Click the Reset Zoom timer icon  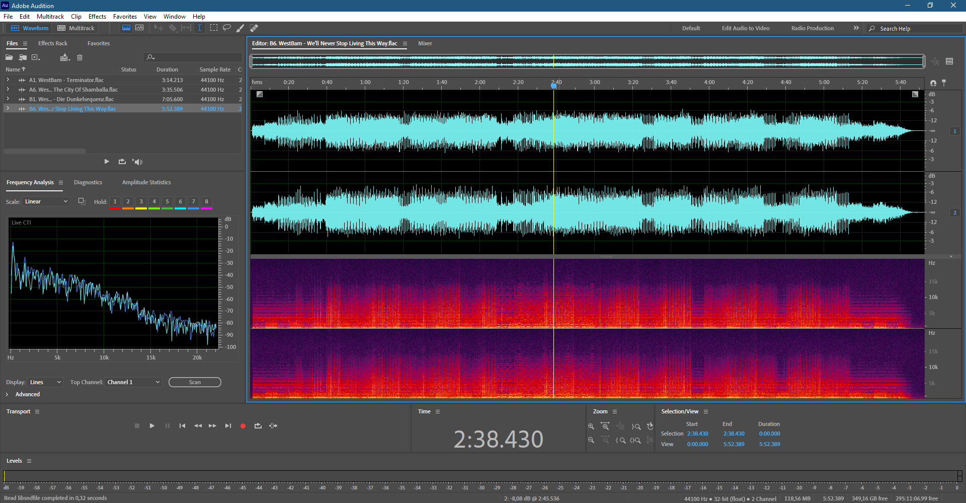coord(650,426)
